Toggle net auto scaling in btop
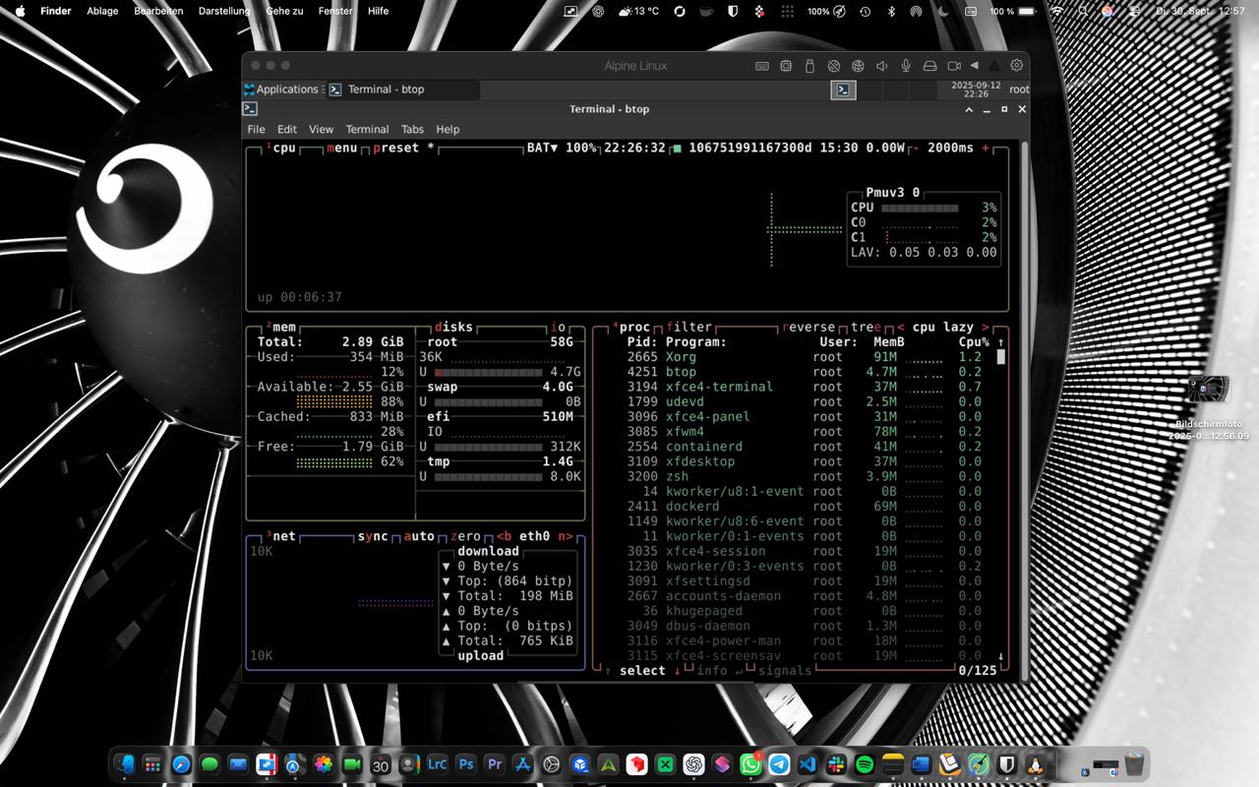Viewport: 1259px width, 787px height. coord(419,536)
